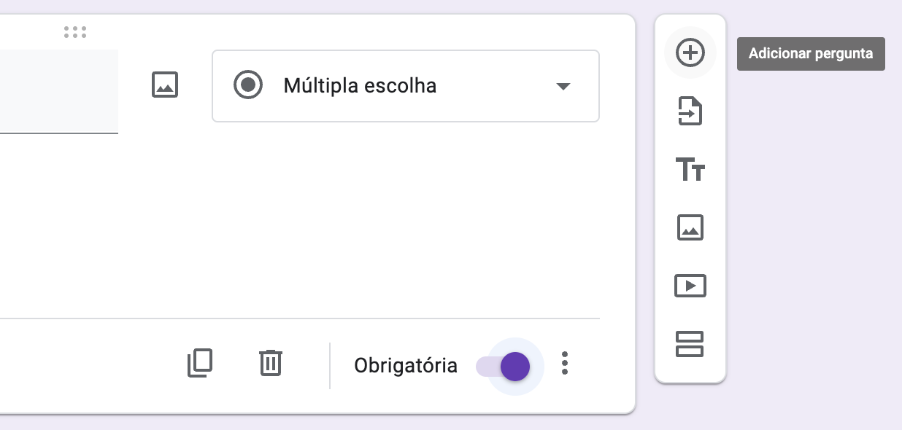Open the three-dot more options menu

[565, 363]
